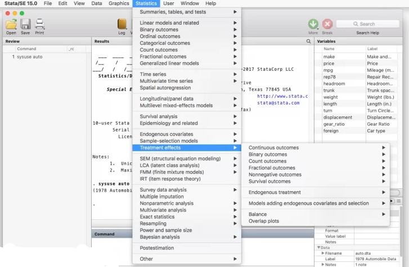Click the Results pane search magnifier

(308, 41)
